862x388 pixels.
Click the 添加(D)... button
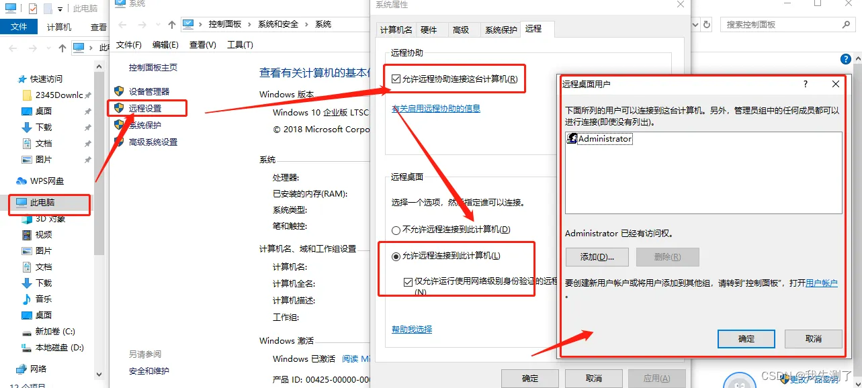597,257
